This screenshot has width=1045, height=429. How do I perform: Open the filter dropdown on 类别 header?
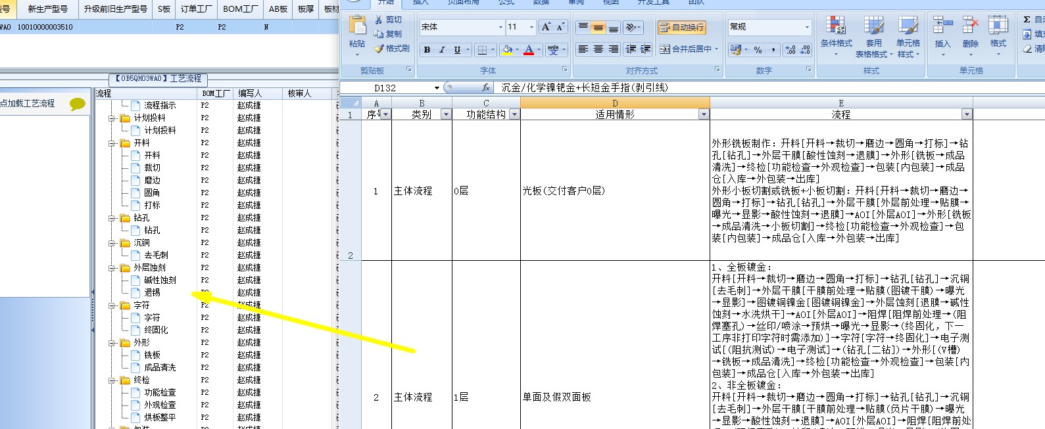point(446,114)
